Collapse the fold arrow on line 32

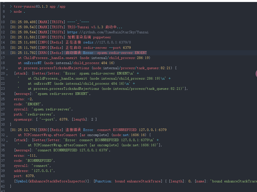(7, 136)
